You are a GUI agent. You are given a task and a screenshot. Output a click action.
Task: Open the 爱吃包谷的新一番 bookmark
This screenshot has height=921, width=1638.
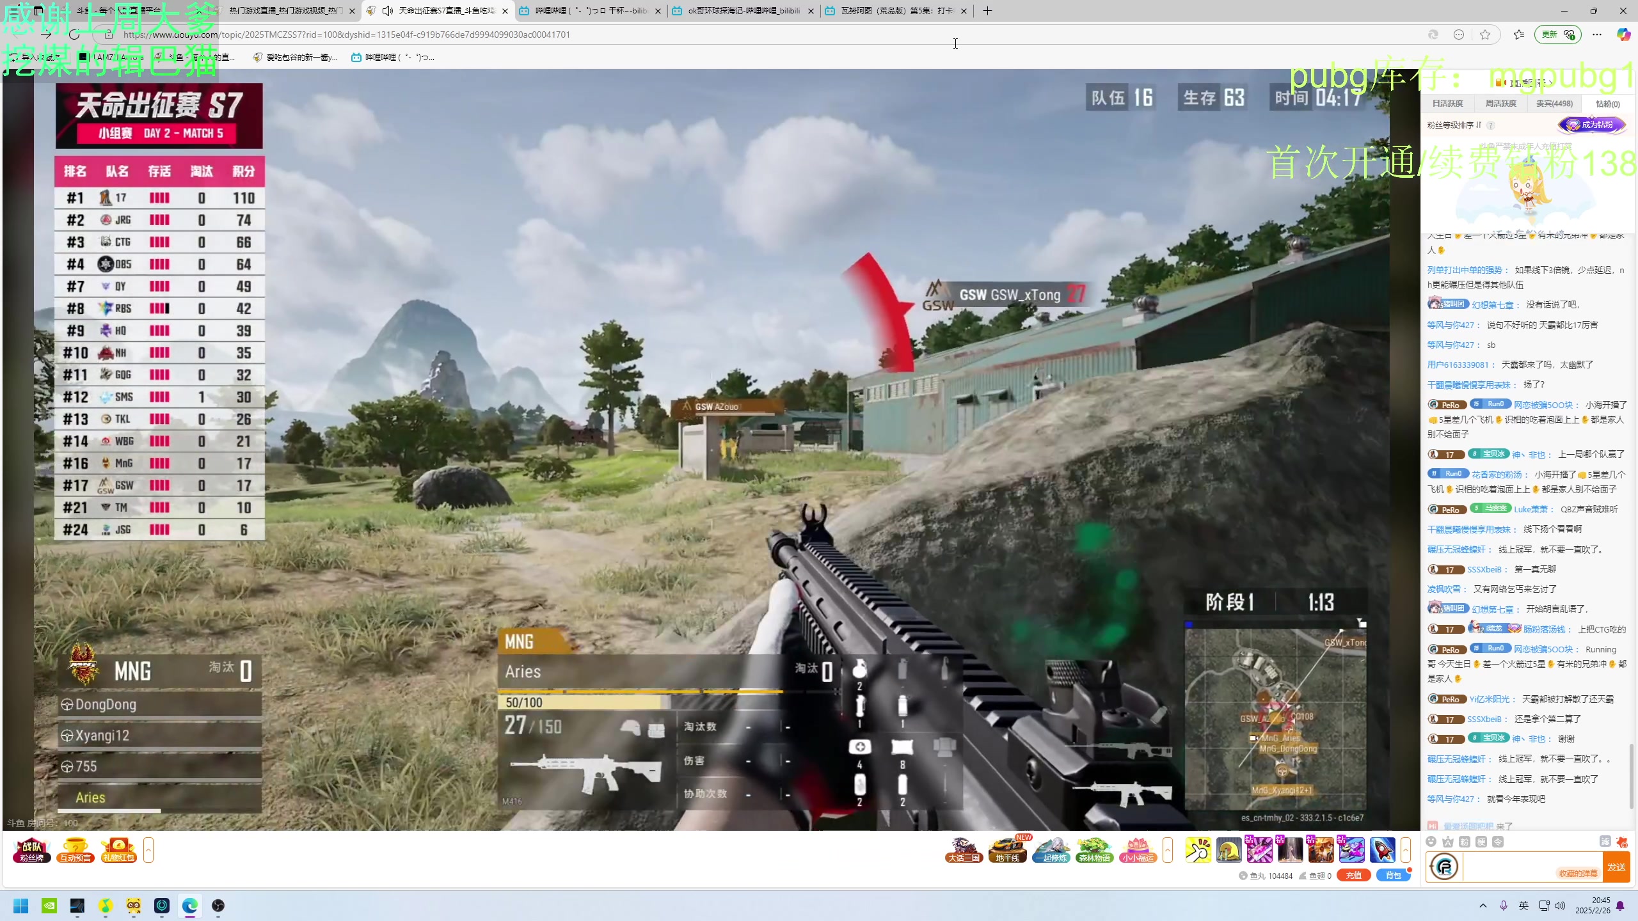[x=295, y=58]
